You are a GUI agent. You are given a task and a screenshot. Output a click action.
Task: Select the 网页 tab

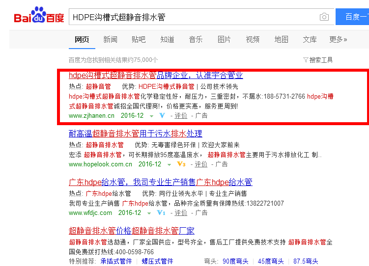(82, 39)
